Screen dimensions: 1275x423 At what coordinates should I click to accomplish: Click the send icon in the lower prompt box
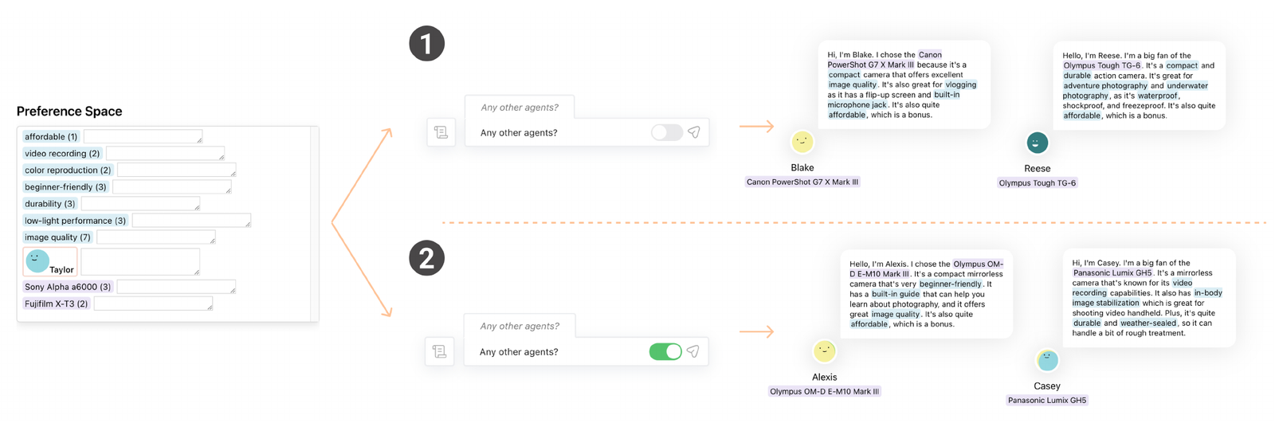693,351
